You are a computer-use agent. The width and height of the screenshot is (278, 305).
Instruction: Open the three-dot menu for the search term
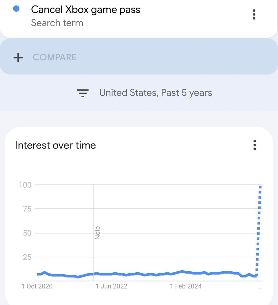pos(254,14)
